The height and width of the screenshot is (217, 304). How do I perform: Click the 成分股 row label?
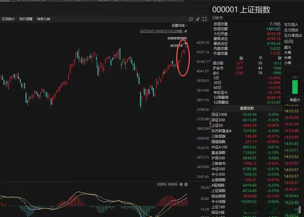[x=218, y=63]
